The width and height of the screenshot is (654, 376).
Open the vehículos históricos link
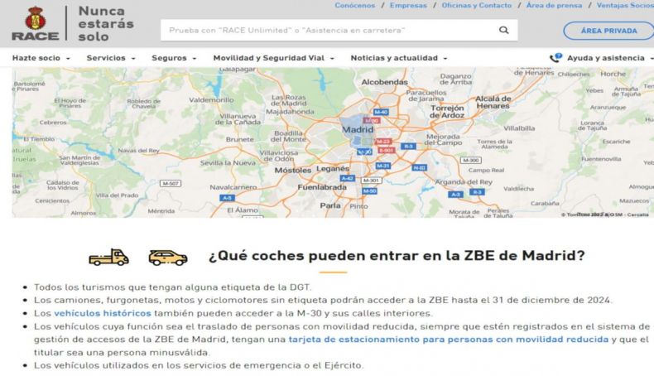(103, 313)
